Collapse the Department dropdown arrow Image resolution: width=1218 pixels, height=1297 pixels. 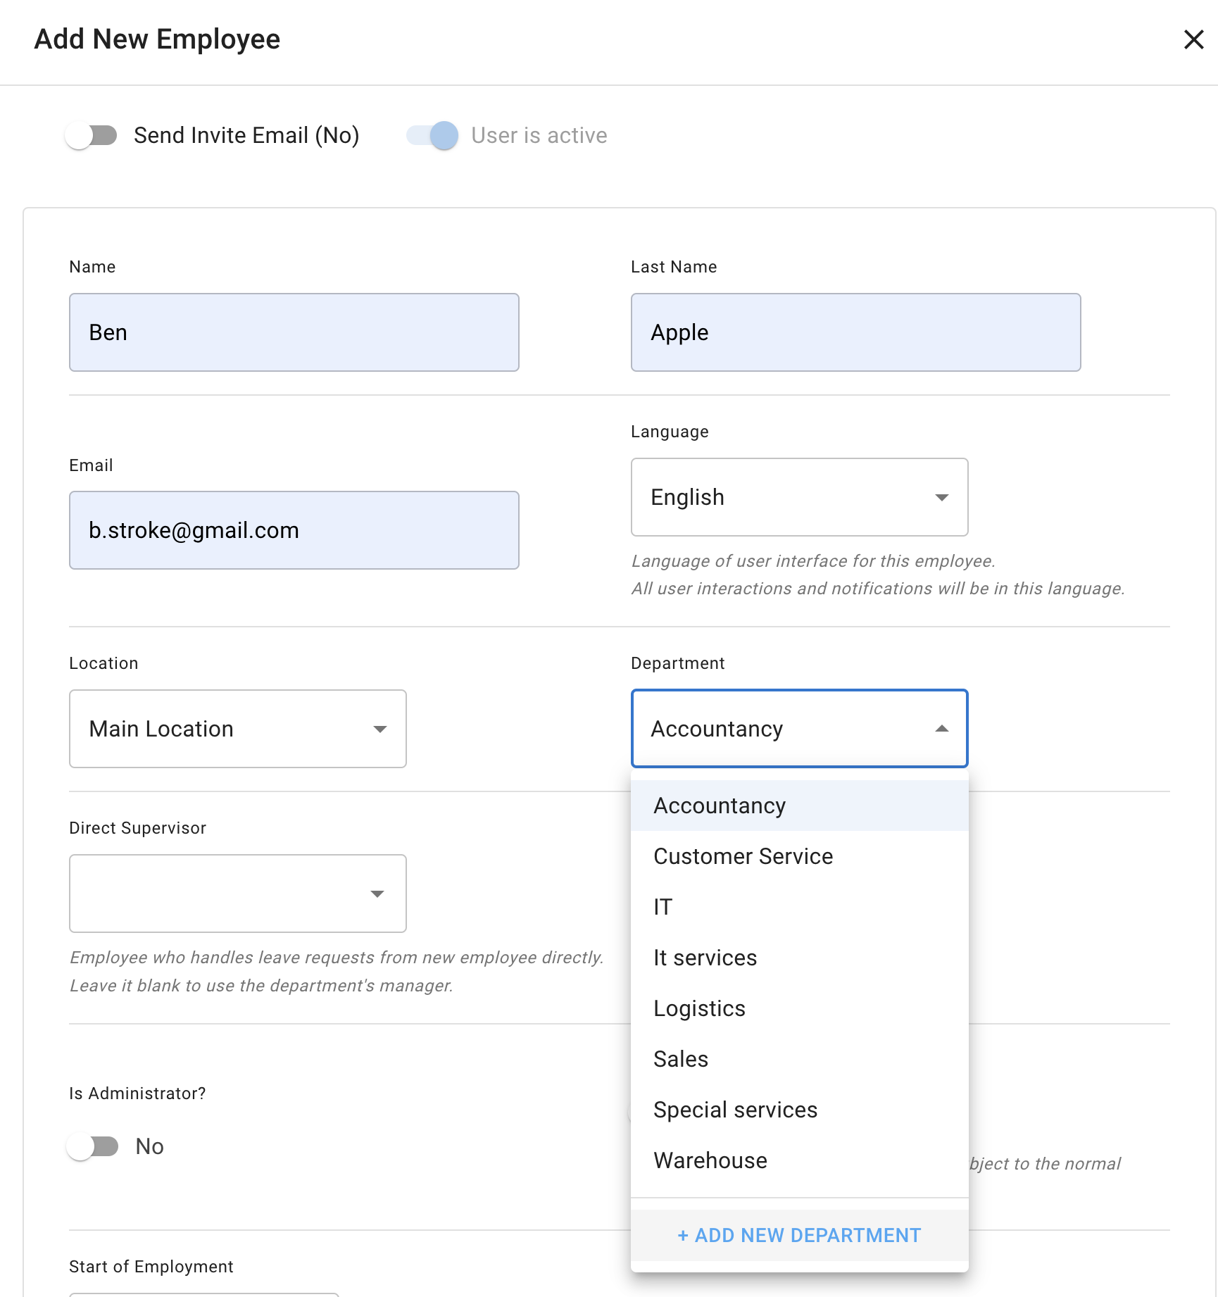click(x=941, y=729)
